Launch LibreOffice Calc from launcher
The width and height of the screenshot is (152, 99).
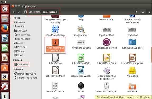click(x=5, y=48)
